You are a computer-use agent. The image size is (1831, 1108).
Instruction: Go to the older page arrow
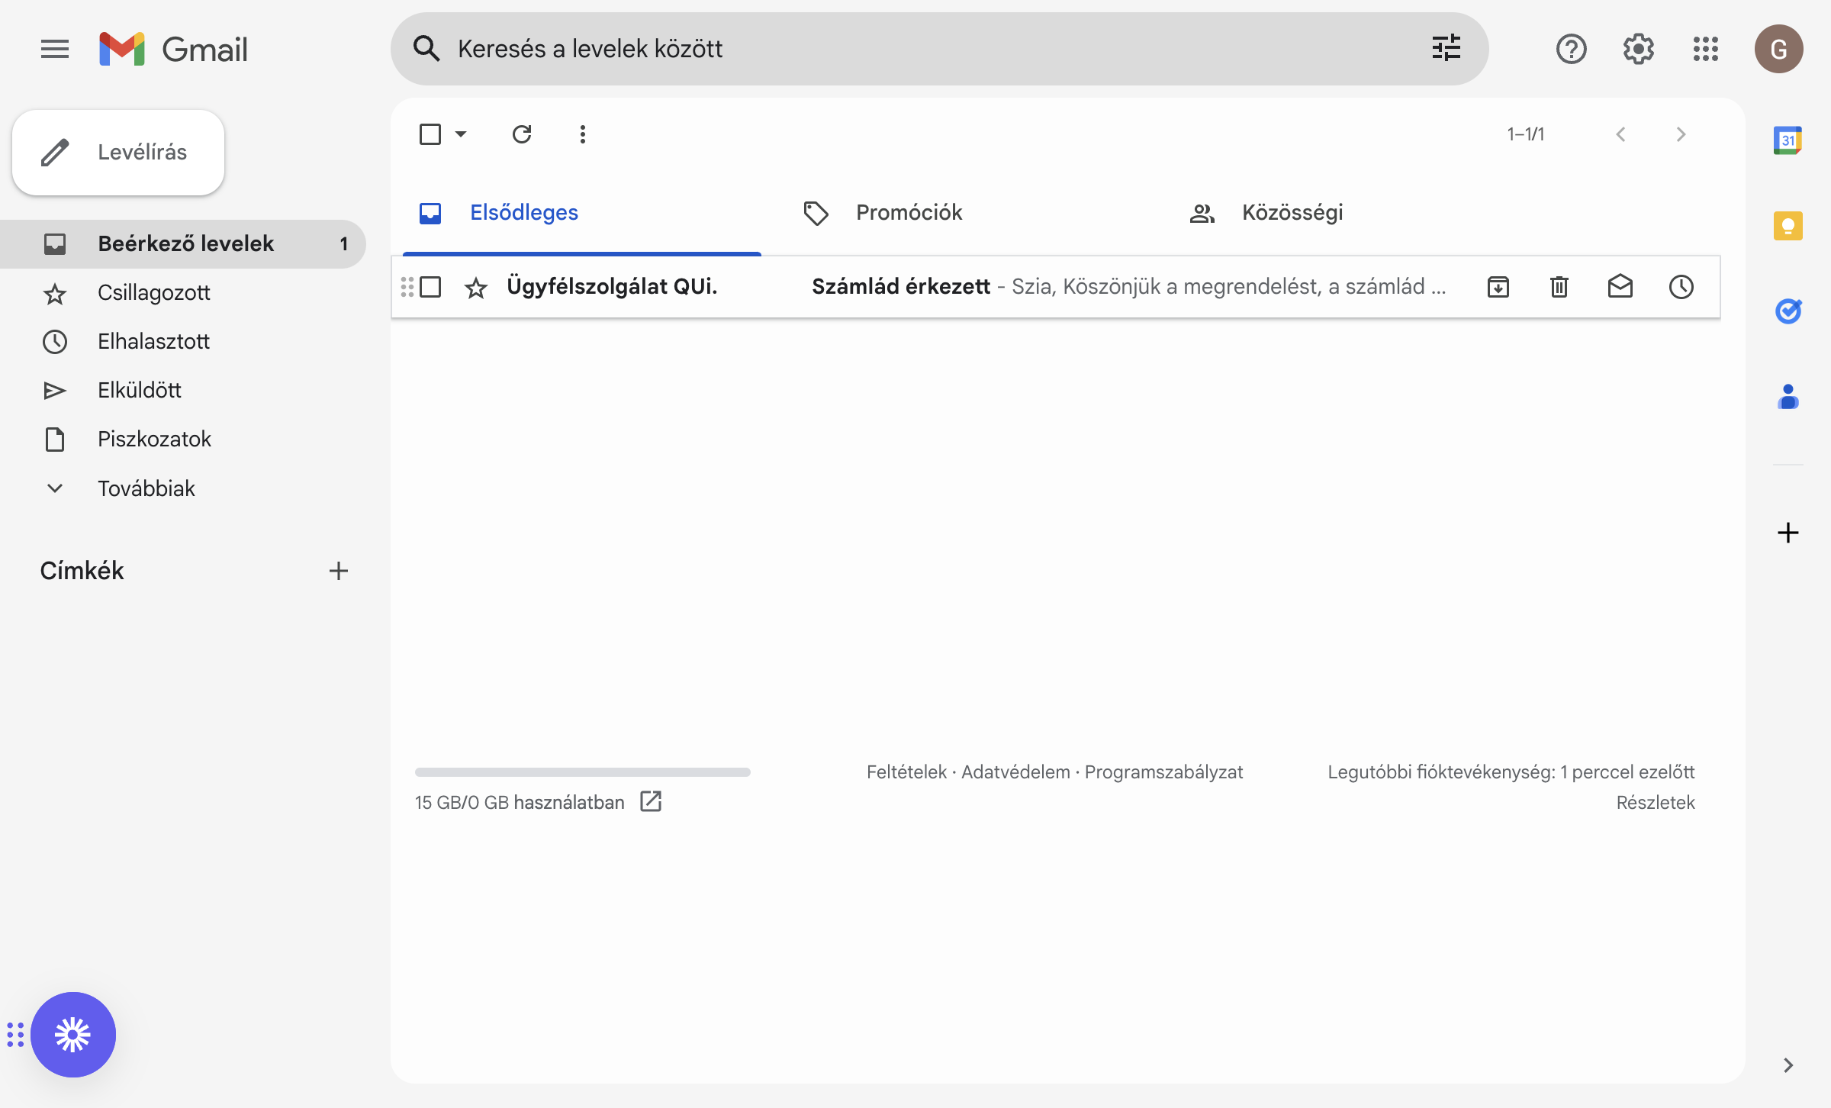1681,134
